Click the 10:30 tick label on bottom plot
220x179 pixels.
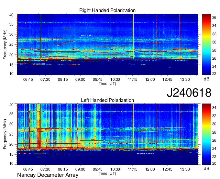pos(115,169)
